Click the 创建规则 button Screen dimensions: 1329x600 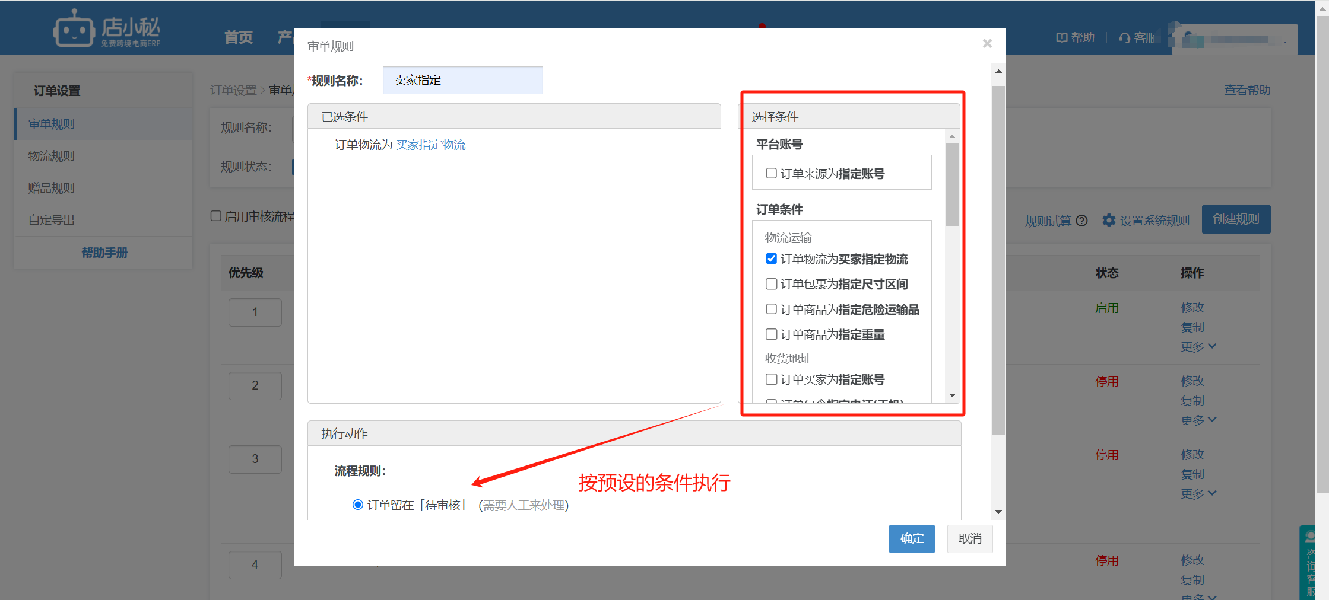coord(1236,219)
